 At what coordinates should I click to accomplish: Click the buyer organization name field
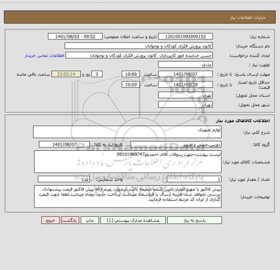[x=139, y=46]
